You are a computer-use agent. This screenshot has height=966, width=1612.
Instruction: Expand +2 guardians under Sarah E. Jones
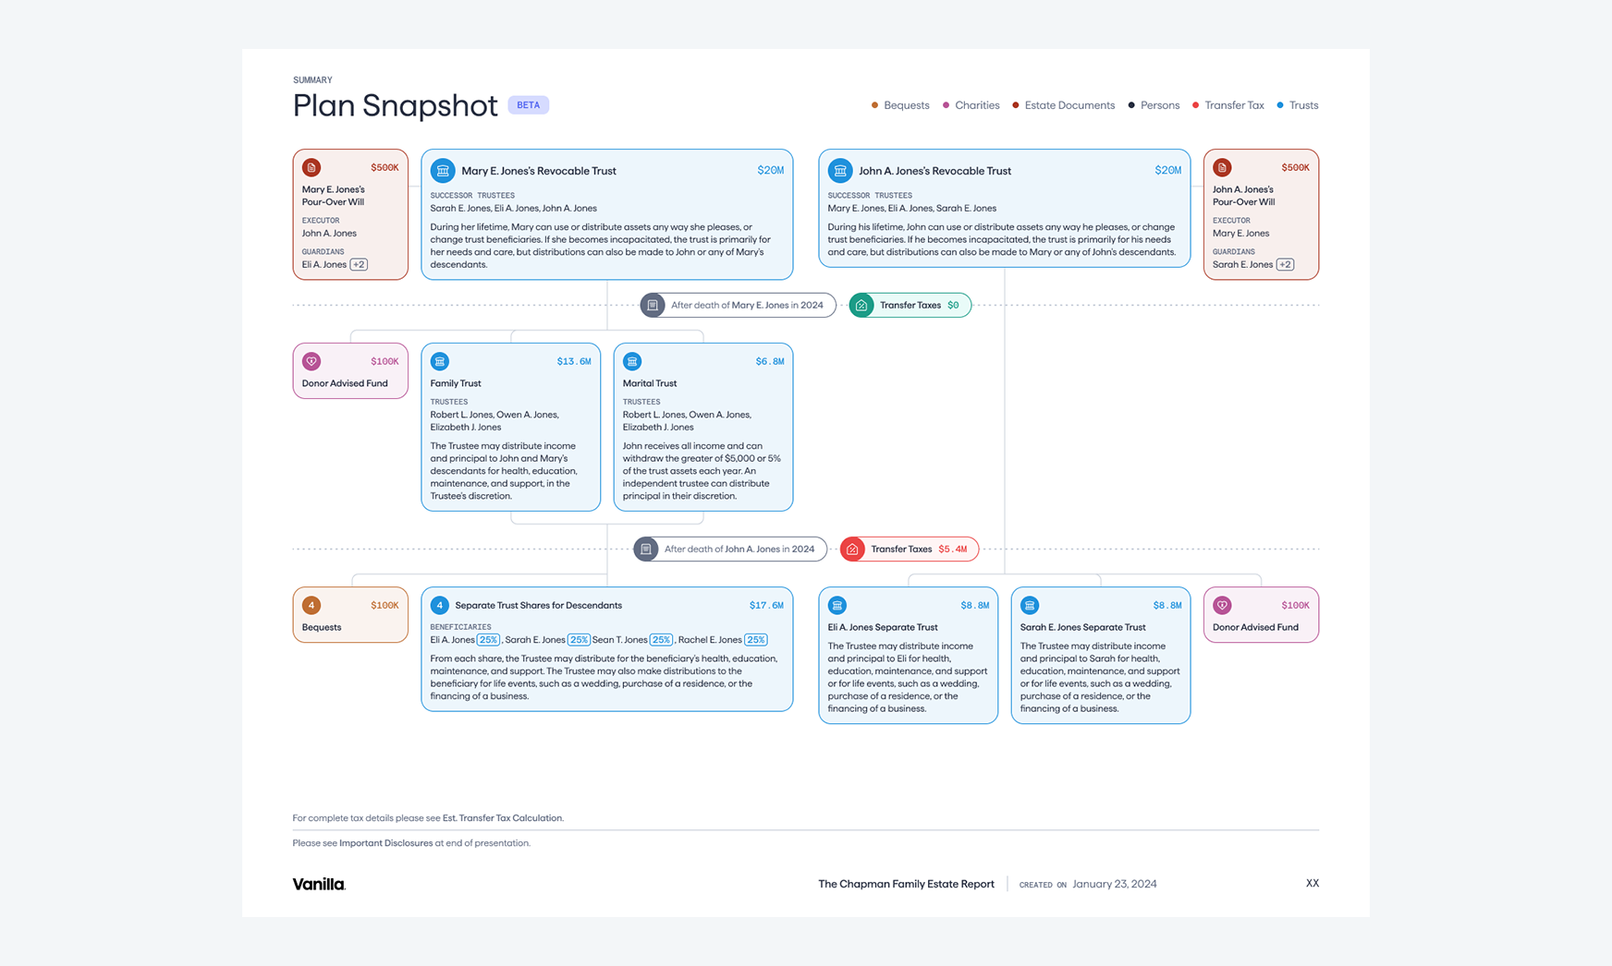click(x=1285, y=264)
